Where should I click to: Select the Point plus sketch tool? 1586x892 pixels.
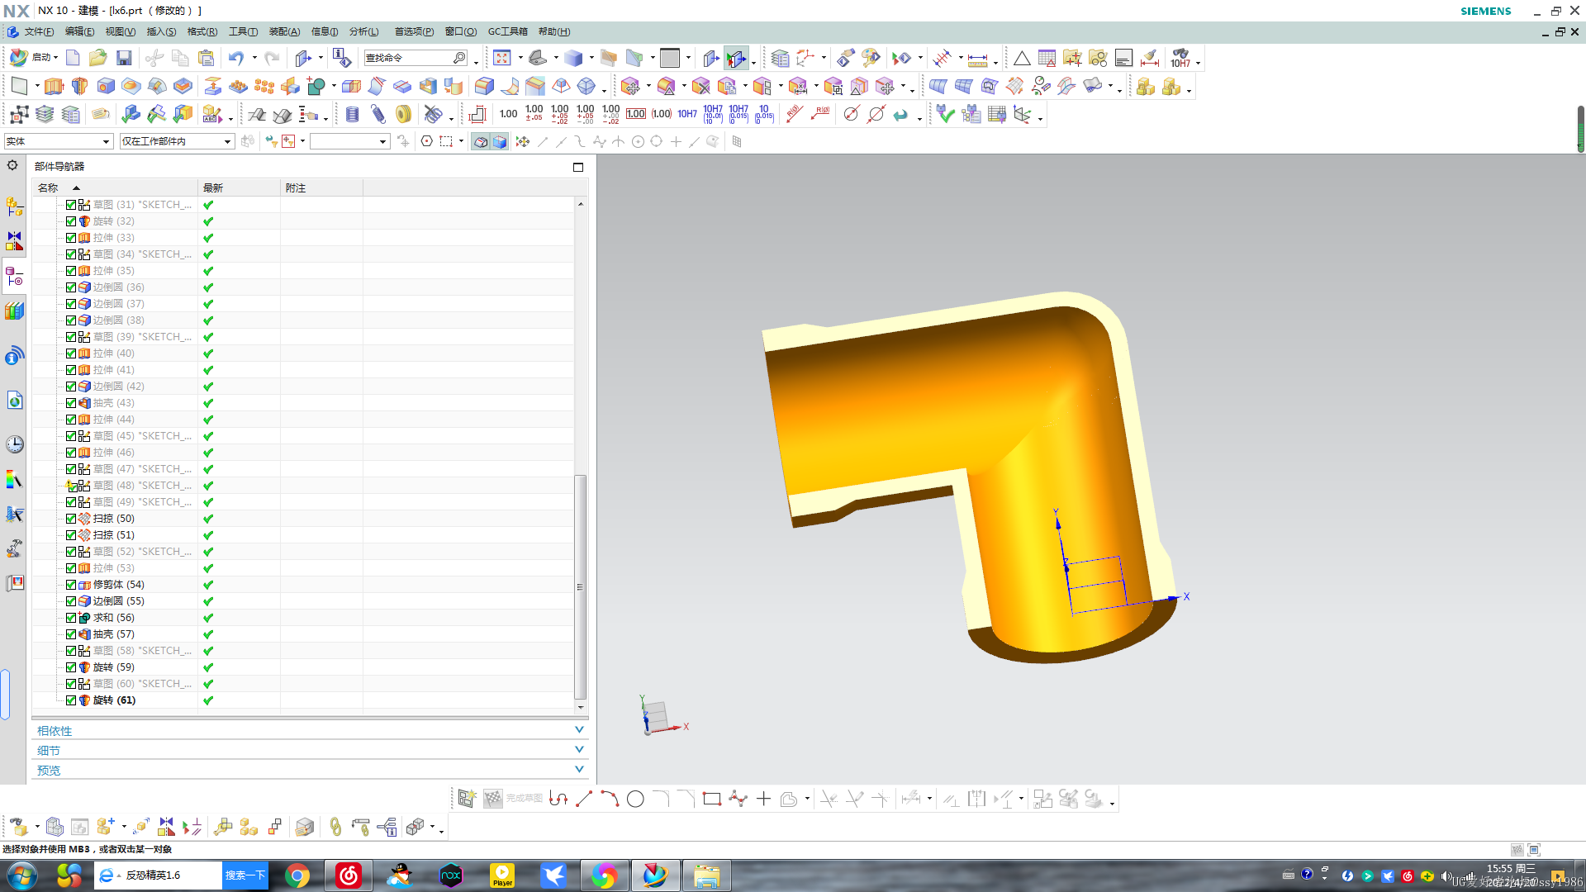click(763, 799)
